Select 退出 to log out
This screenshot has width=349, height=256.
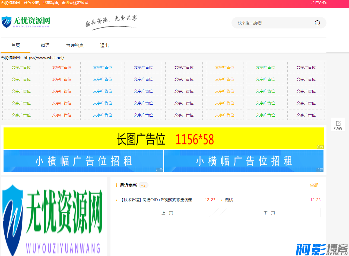tap(104, 46)
